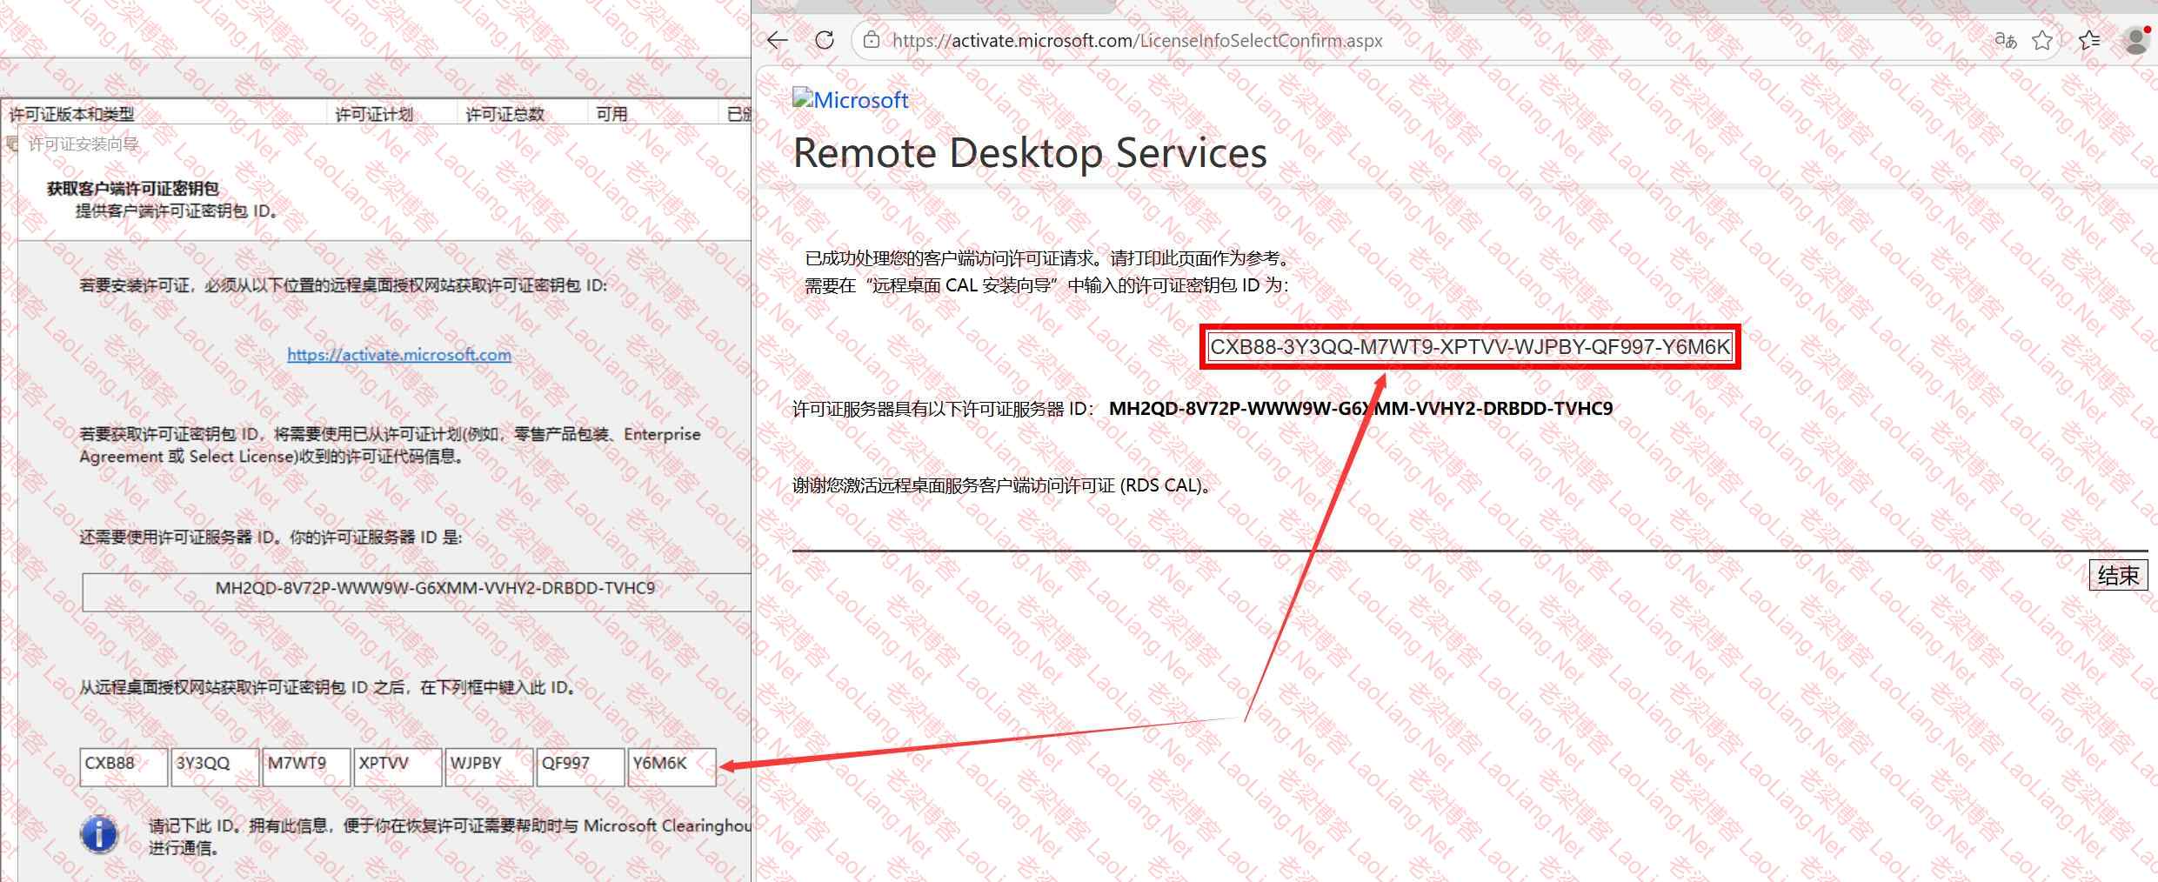Viewport: 2158px width, 882px height.
Task: Focus the first key box CXB88
Action: [124, 767]
